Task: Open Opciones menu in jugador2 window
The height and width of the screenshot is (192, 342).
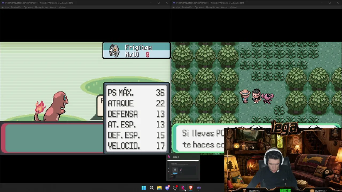Action: coord(28,7)
